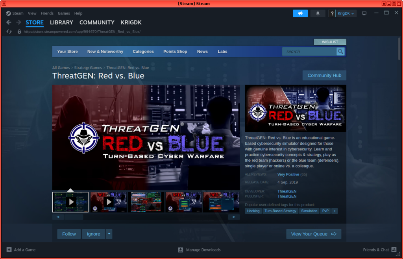Click the Manage Downloads icon
This screenshot has width=403, height=259.
tap(180, 250)
